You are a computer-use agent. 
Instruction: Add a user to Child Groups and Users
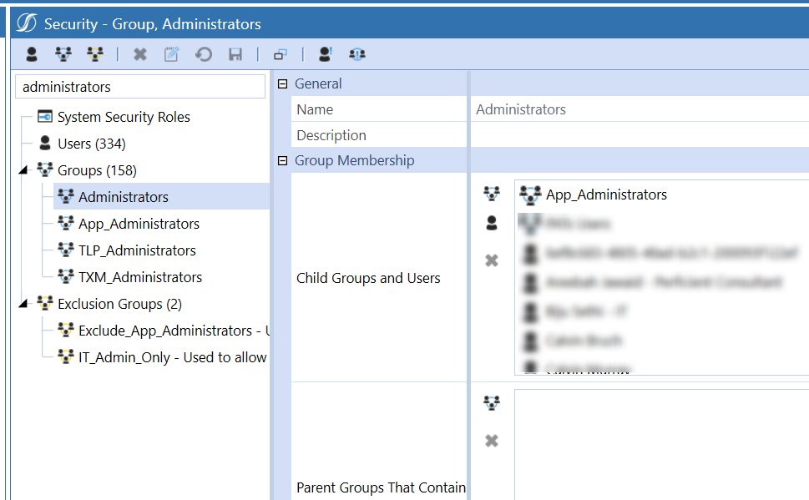[x=492, y=224]
